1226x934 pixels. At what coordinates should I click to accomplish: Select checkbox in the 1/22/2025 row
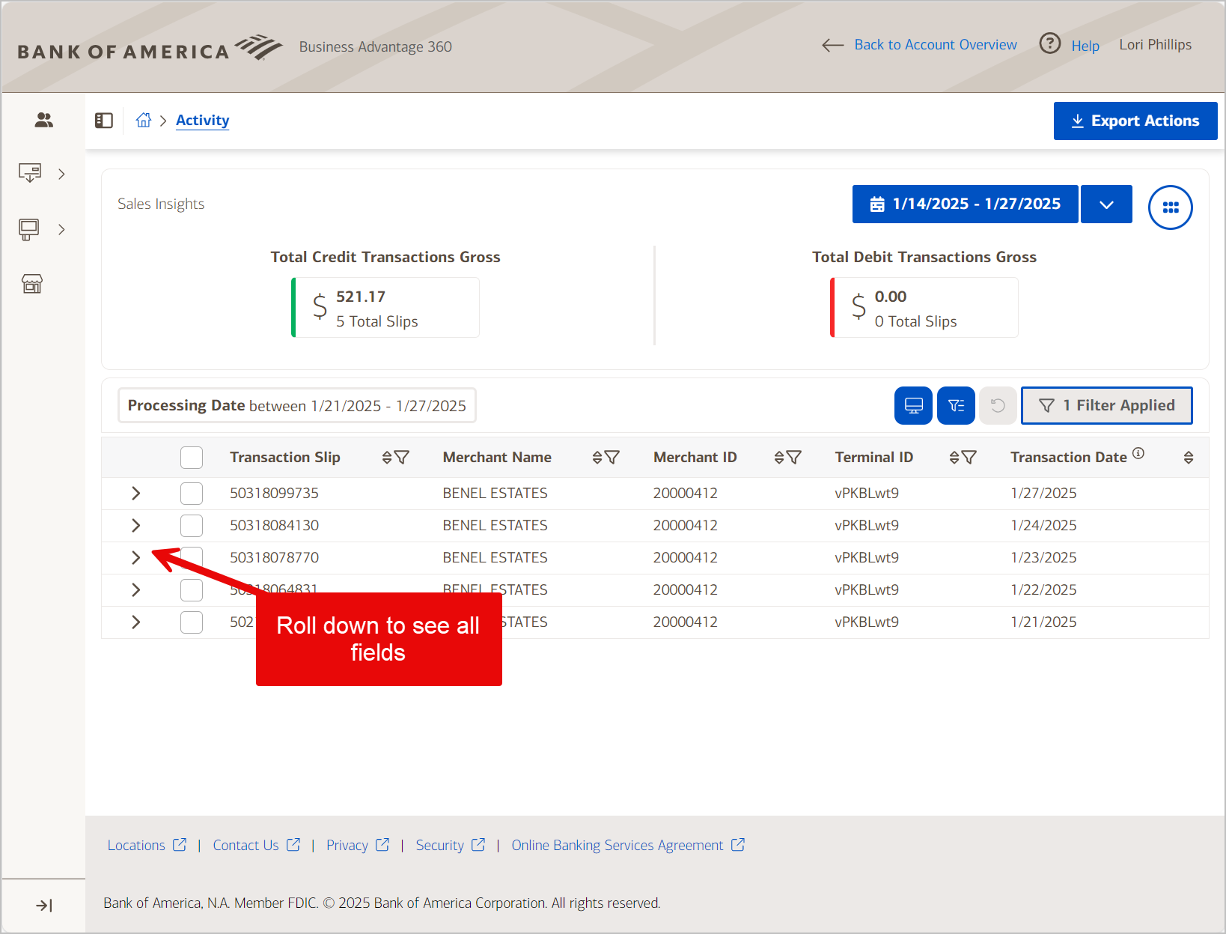192,590
